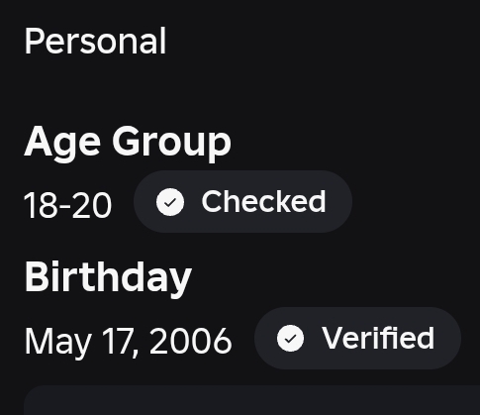Click the word Group in Age Group
480x415 pixels.
coord(172,144)
